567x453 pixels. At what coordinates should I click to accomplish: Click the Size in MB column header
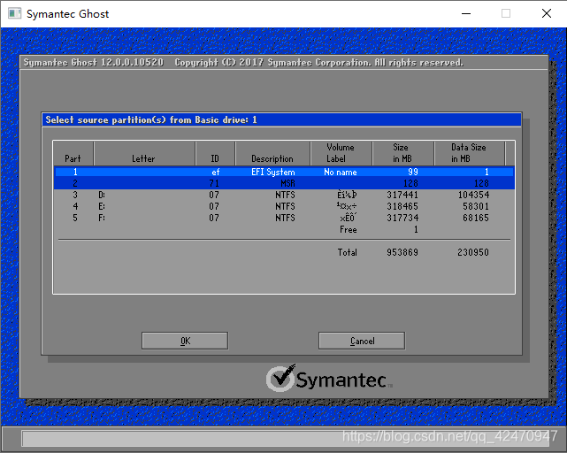pyautogui.click(x=402, y=153)
